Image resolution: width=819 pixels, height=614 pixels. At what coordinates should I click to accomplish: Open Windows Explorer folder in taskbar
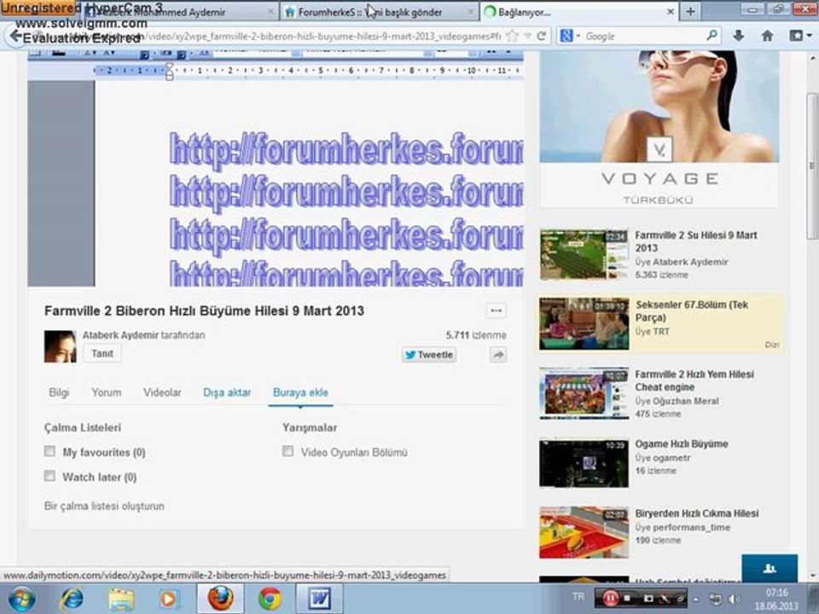pos(121,599)
